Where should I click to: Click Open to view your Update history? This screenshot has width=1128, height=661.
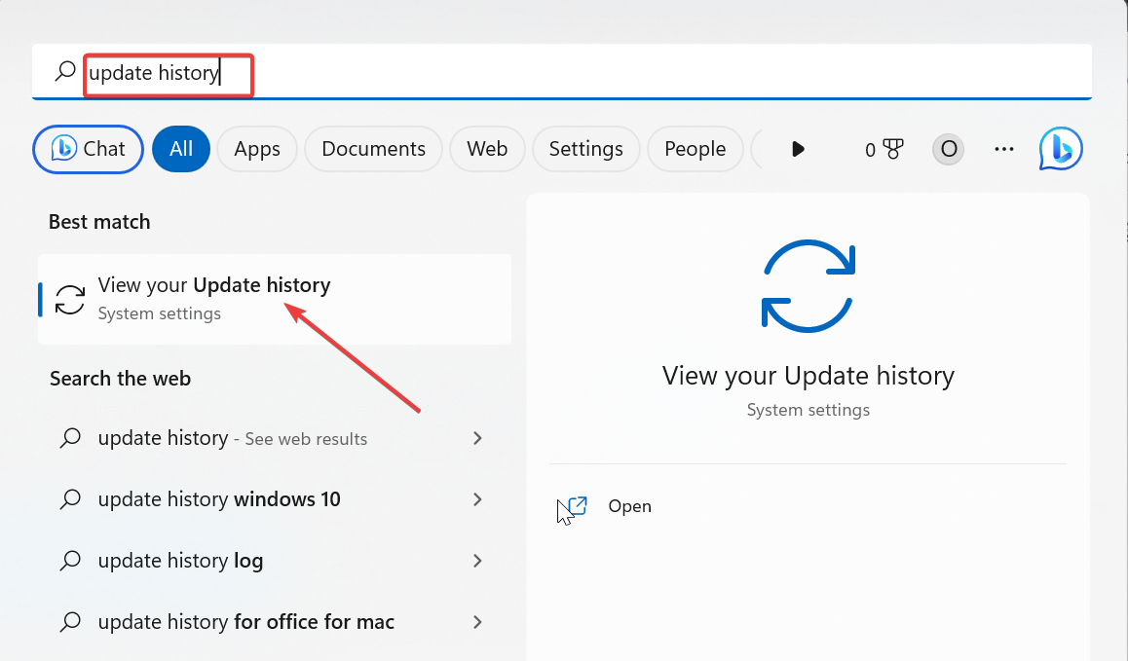tap(629, 506)
